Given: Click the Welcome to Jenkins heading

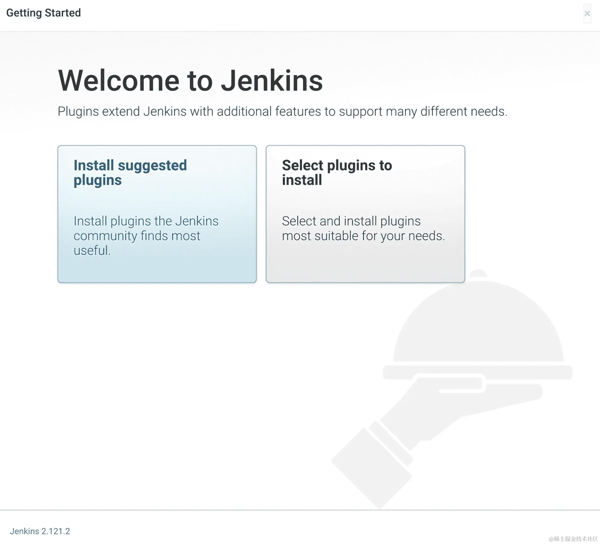Looking at the screenshot, I should click(190, 81).
